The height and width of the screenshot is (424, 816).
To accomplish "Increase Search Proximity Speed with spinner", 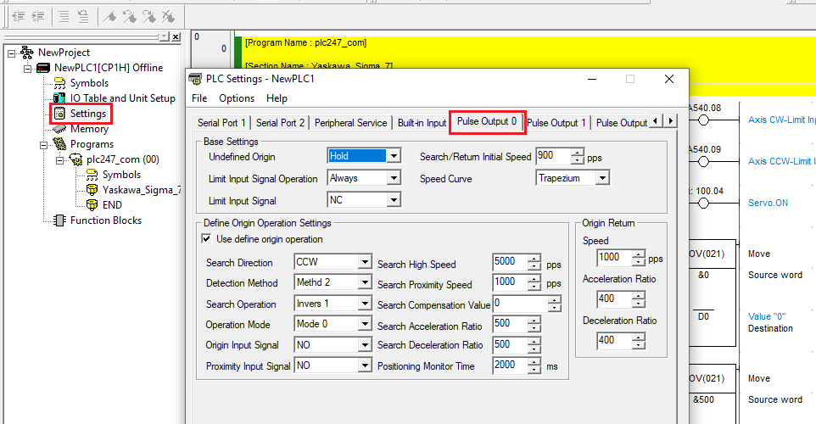I will click(x=534, y=279).
